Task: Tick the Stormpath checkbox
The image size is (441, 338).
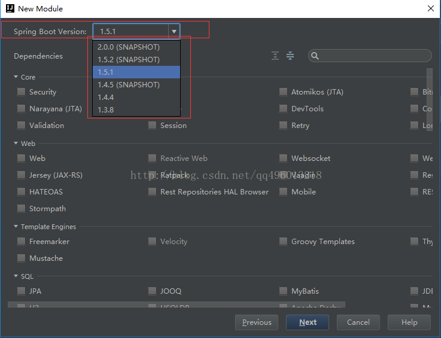Action: tap(21, 209)
